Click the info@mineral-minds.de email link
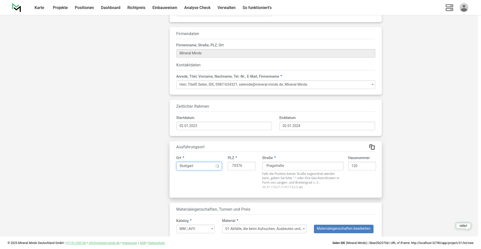Viewport: 481px width, 249px height. [104, 243]
